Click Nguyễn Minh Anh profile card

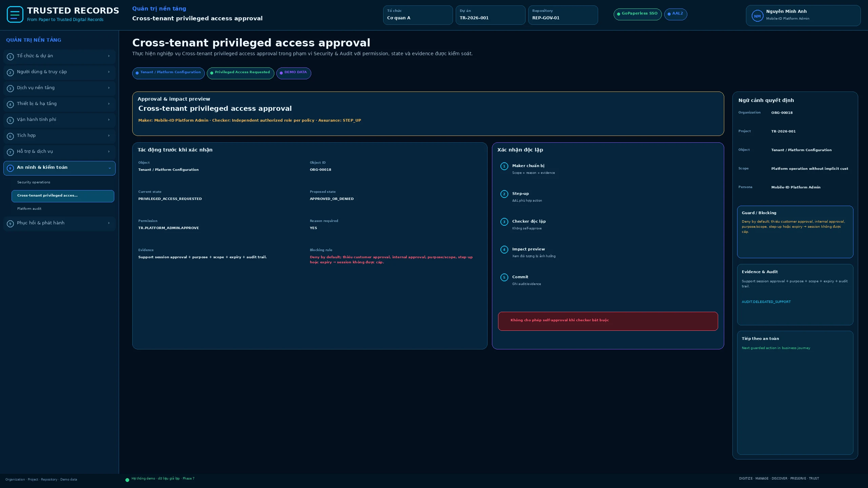803,16
